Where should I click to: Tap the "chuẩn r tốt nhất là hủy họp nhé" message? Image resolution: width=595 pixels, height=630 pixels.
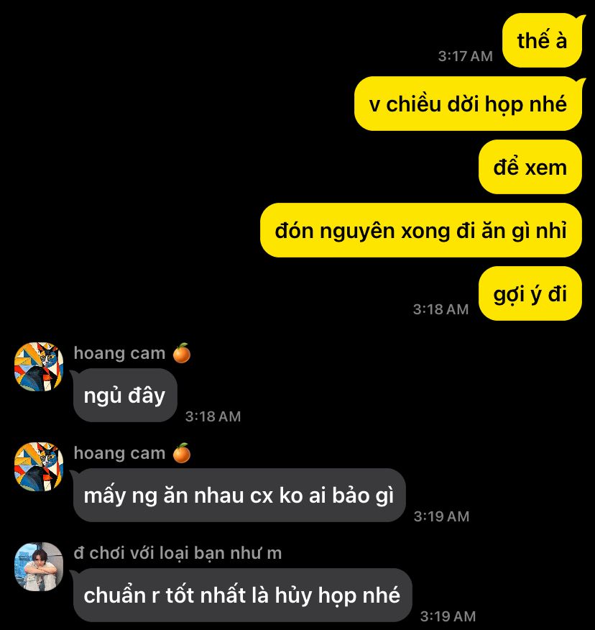click(242, 595)
